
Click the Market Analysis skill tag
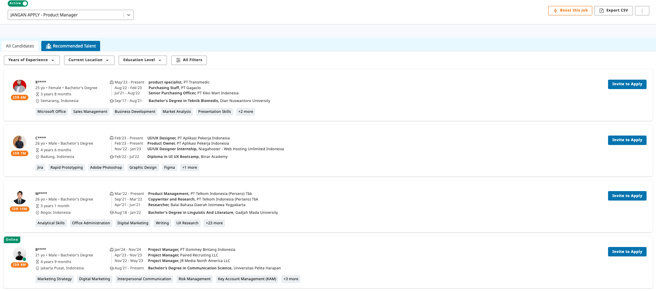click(x=177, y=112)
